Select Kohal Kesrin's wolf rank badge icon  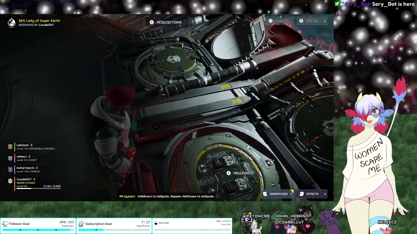point(10,170)
